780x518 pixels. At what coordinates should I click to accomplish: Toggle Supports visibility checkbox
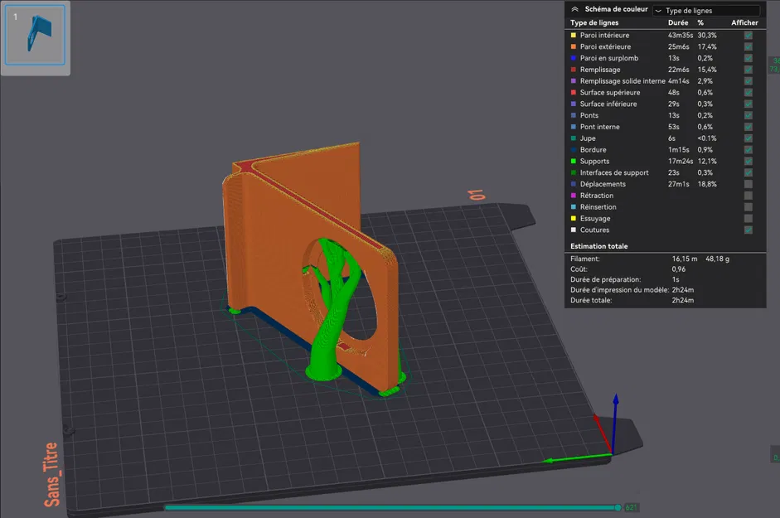pyautogui.click(x=749, y=162)
